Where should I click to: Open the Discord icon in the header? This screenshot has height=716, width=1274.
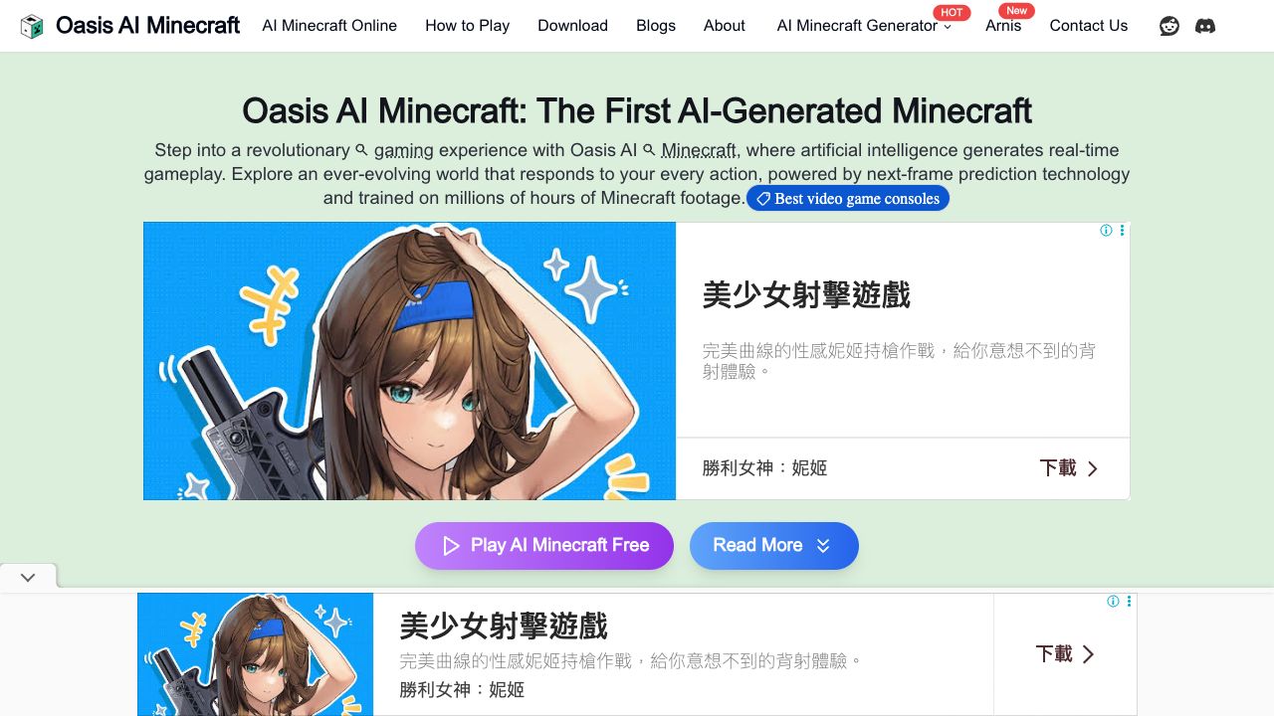[1205, 26]
